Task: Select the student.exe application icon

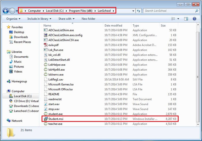Action: tap(46, 114)
